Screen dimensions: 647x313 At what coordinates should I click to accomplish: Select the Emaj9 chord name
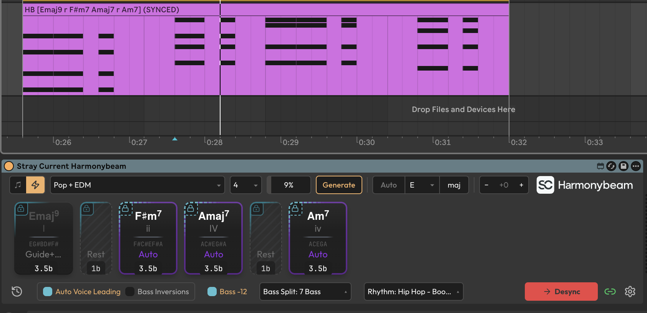44,216
